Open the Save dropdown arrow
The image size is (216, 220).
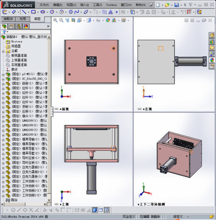pos(181,5)
